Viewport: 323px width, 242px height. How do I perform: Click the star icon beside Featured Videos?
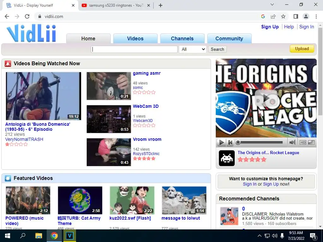(x=8, y=178)
